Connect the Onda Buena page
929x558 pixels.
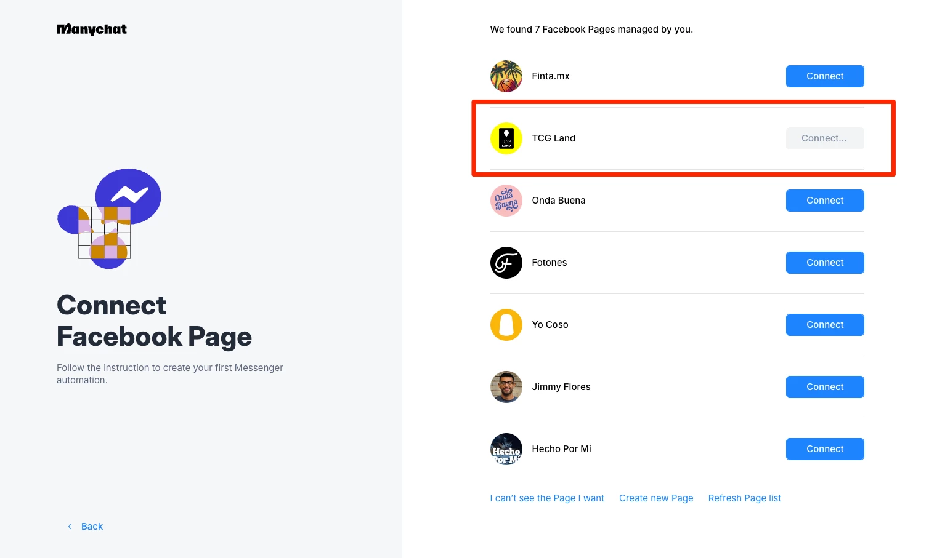pyautogui.click(x=825, y=201)
